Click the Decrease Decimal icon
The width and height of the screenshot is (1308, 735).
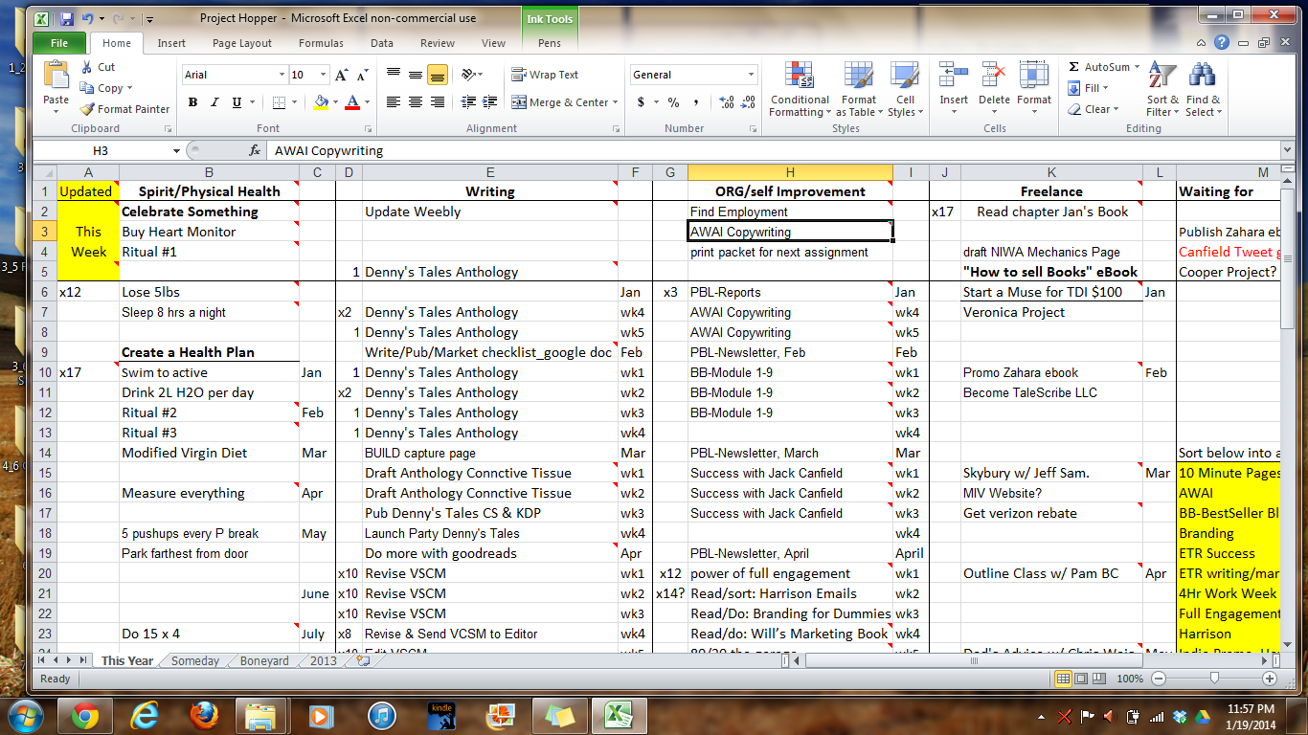coord(747,102)
